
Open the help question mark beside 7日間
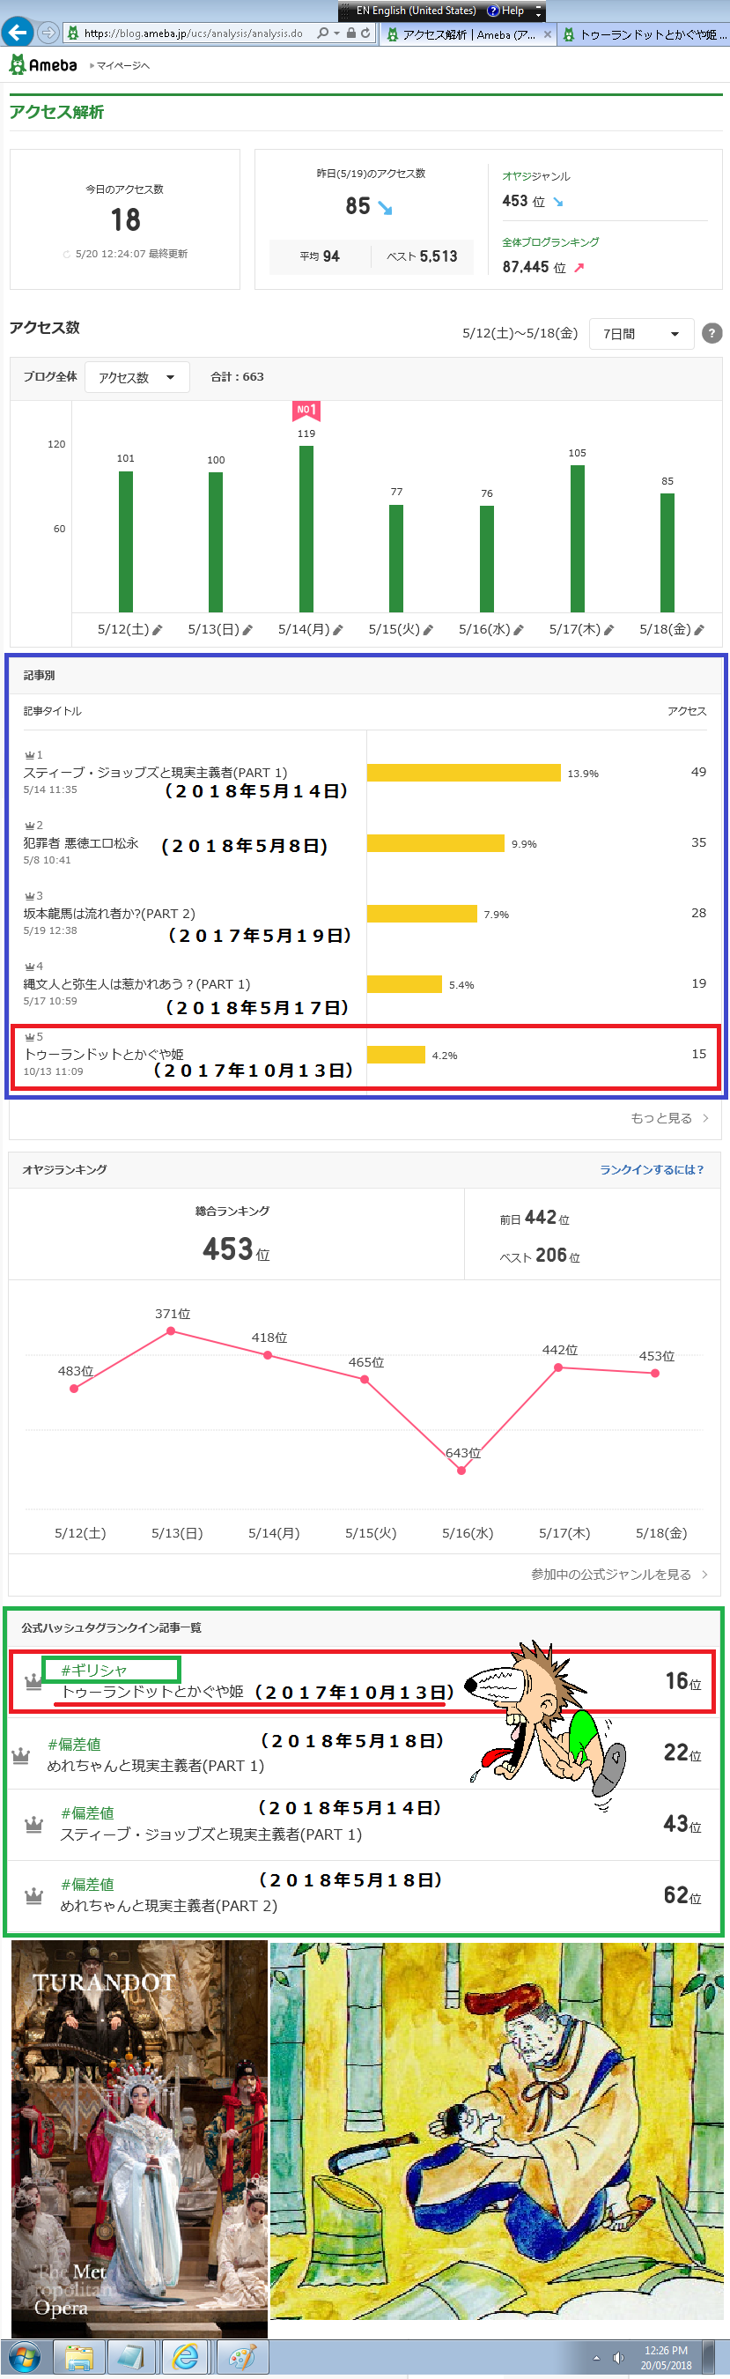pos(712,333)
